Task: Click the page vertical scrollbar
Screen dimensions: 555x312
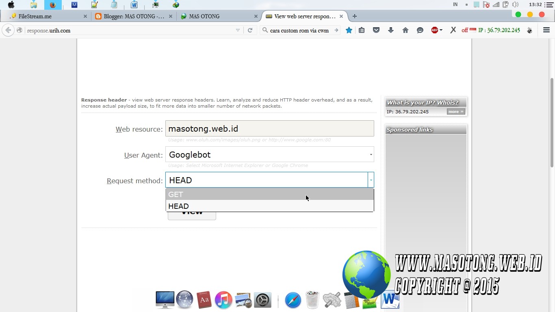Action: click(552, 122)
